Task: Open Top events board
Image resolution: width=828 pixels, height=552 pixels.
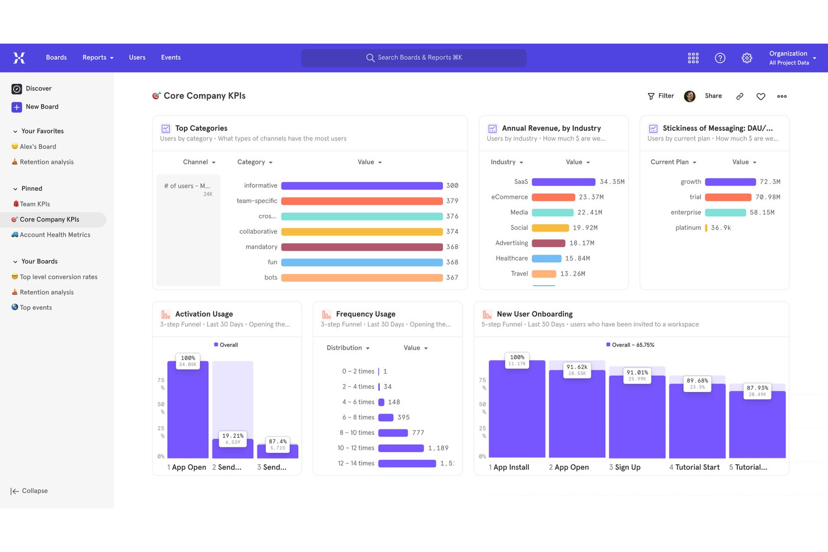Action: pyautogui.click(x=36, y=308)
